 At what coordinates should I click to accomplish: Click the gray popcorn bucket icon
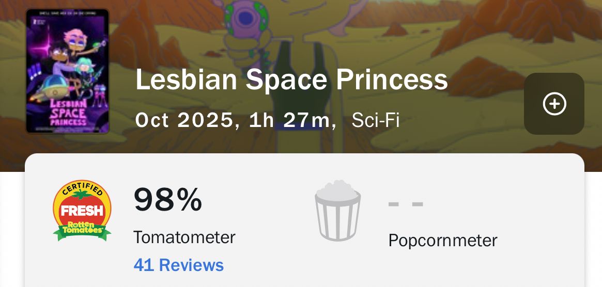(x=338, y=210)
